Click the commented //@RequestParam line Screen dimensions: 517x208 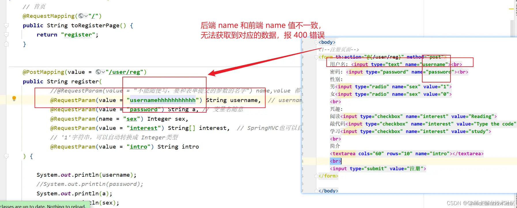pyautogui.click(x=176, y=91)
